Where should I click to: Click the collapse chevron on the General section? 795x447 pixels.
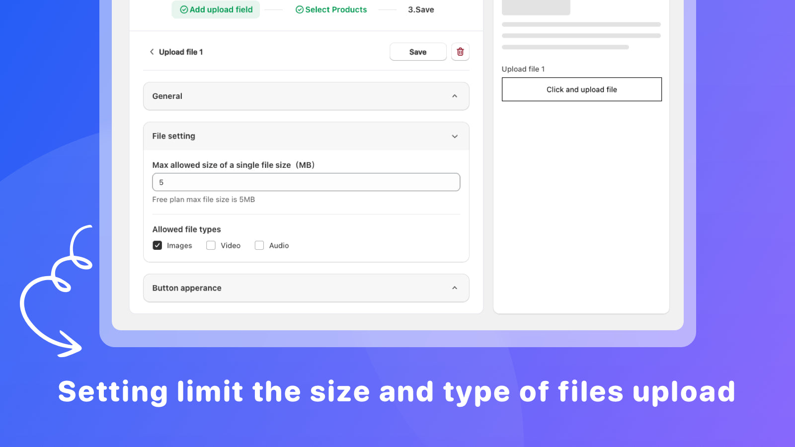coord(454,96)
